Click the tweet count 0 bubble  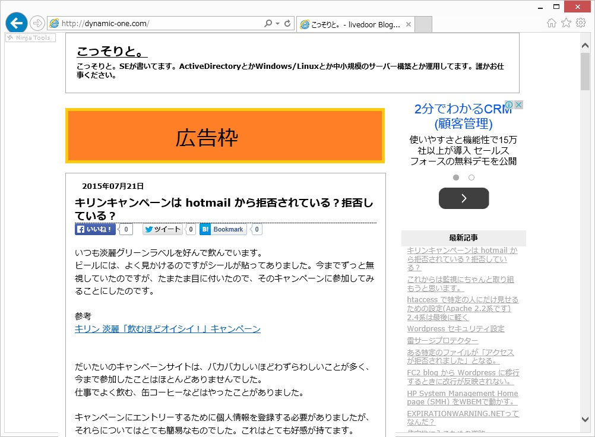click(190, 229)
